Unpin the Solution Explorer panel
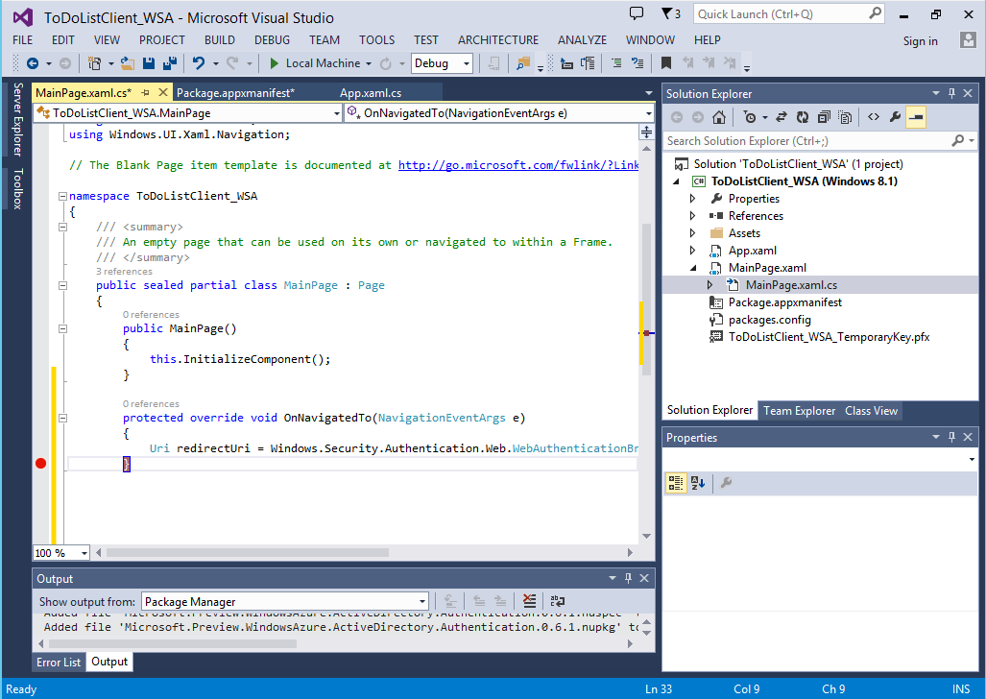The width and height of the screenshot is (986, 699). click(x=951, y=93)
